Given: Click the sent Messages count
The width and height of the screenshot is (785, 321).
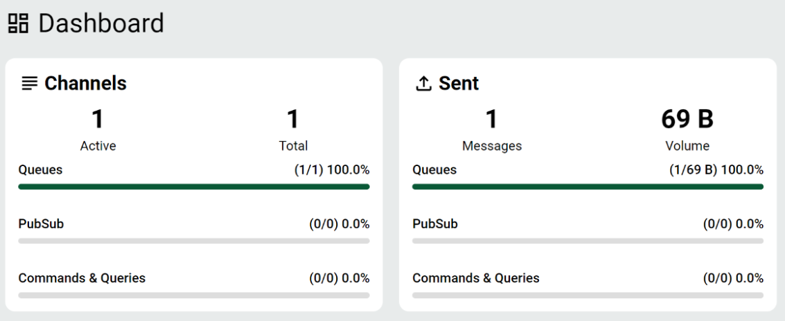Looking at the screenshot, I should tap(491, 120).
